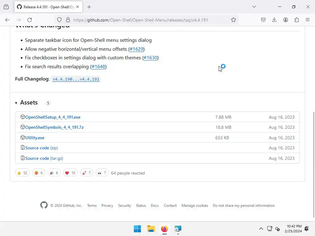Open notifications bell in taskbar
Screen dimensions: 315x236
(307, 229)
